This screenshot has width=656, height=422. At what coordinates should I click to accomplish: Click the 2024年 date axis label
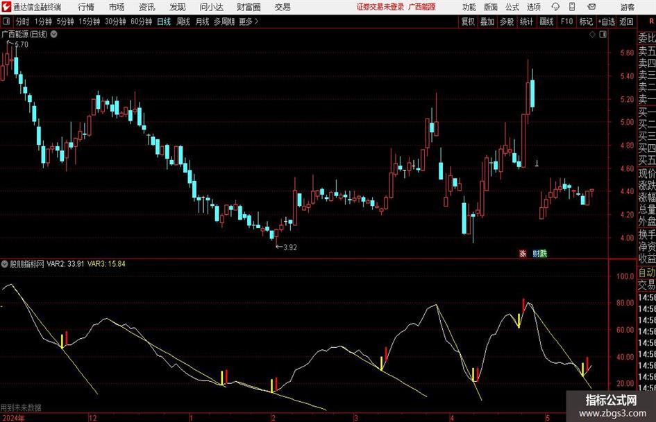click(x=12, y=418)
